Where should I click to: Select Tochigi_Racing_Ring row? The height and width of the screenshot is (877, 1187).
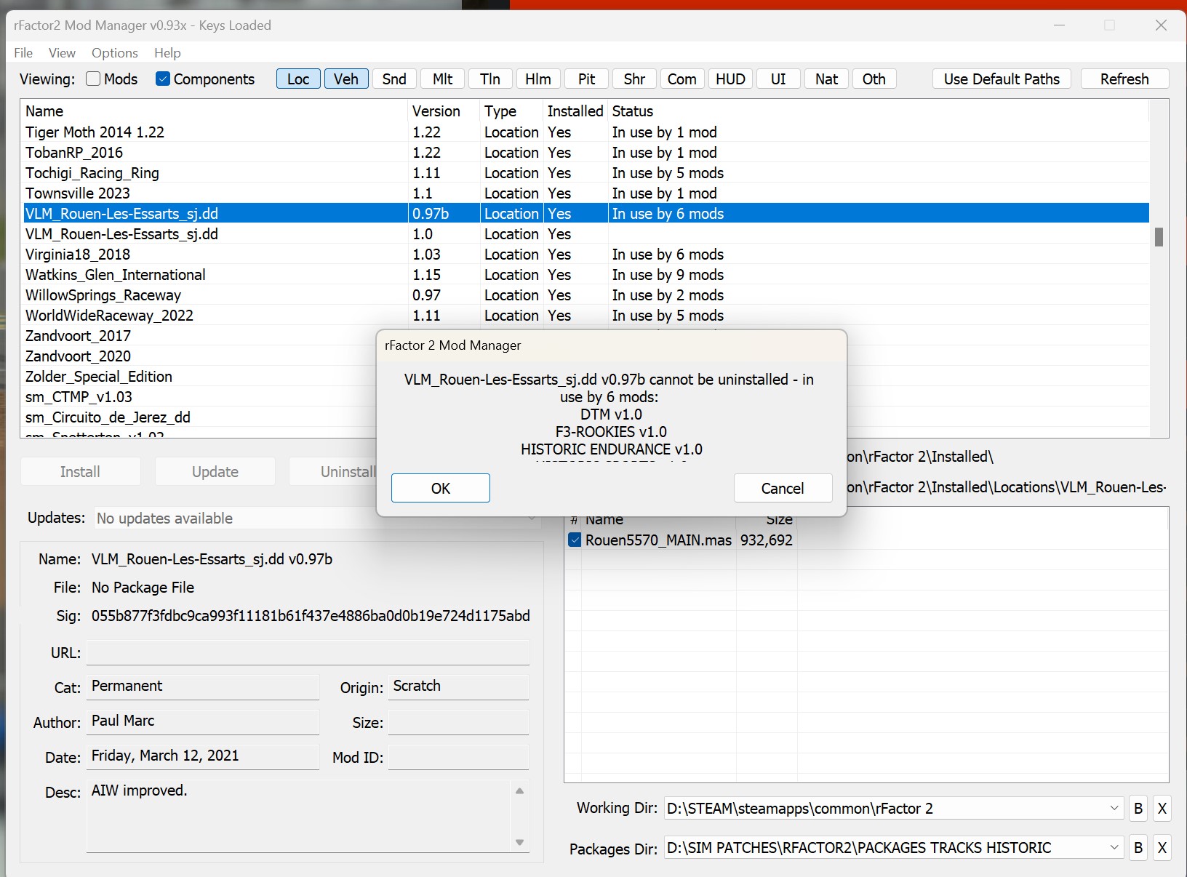[585, 173]
